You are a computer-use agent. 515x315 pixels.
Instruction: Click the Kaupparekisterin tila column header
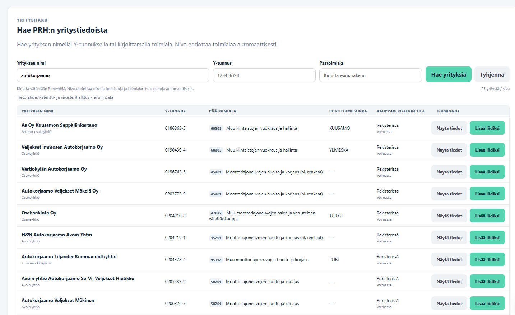pyautogui.click(x=401, y=111)
